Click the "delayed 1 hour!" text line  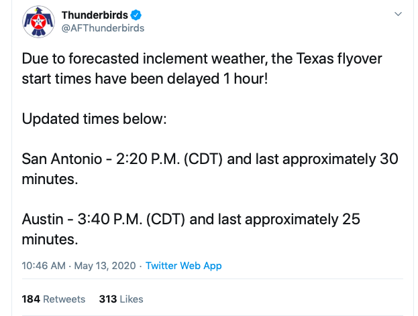(145, 79)
